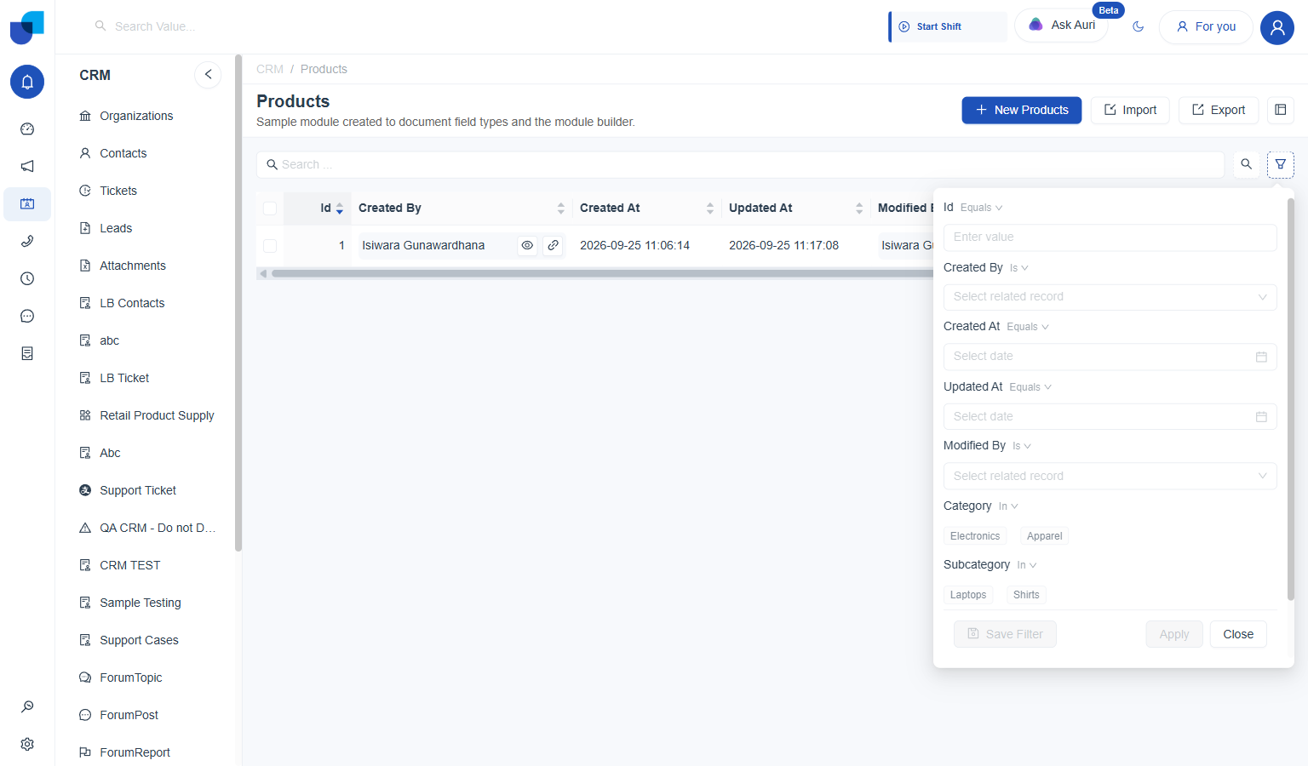Tick the select-all checkbox in table header
1308x766 pixels.
[x=270, y=209]
